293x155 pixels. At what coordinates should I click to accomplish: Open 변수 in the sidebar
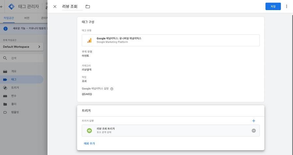point(22,96)
